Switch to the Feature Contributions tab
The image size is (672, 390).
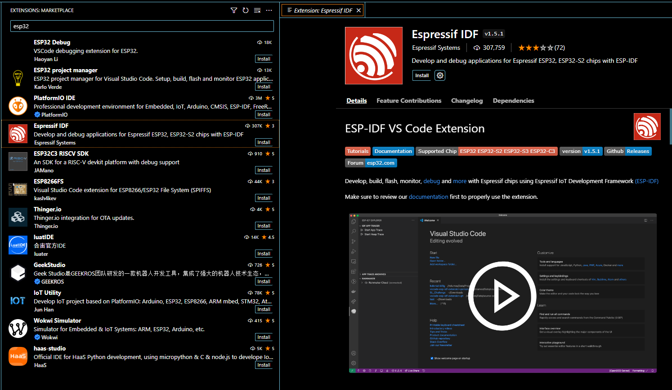pyautogui.click(x=409, y=101)
